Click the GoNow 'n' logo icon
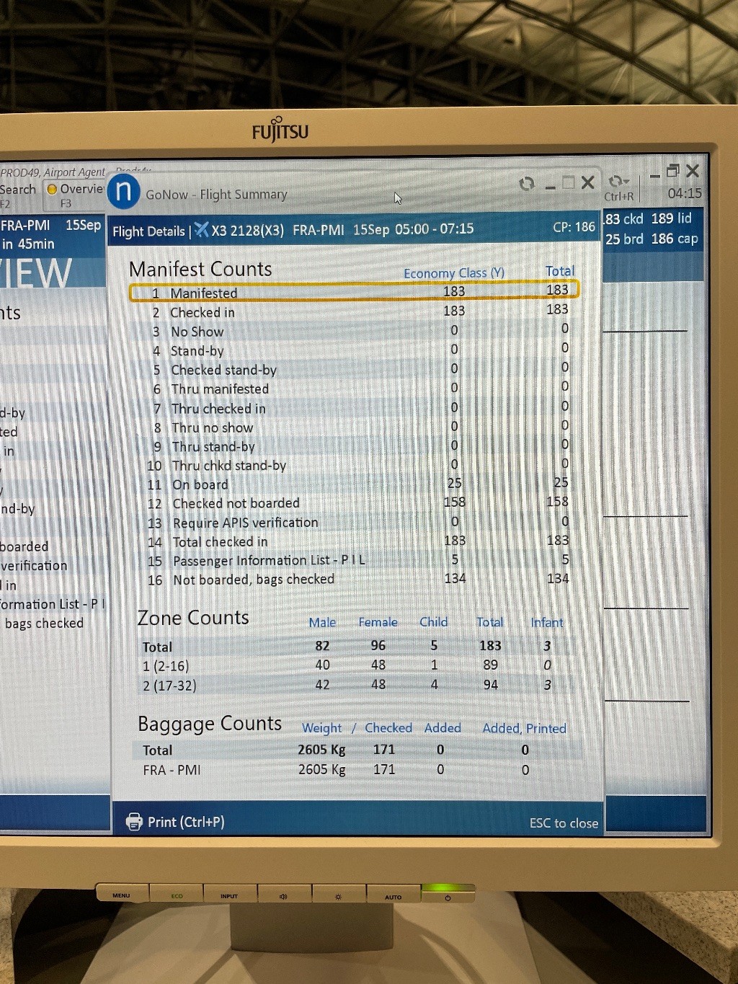The image size is (738, 984). pos(123,192)
